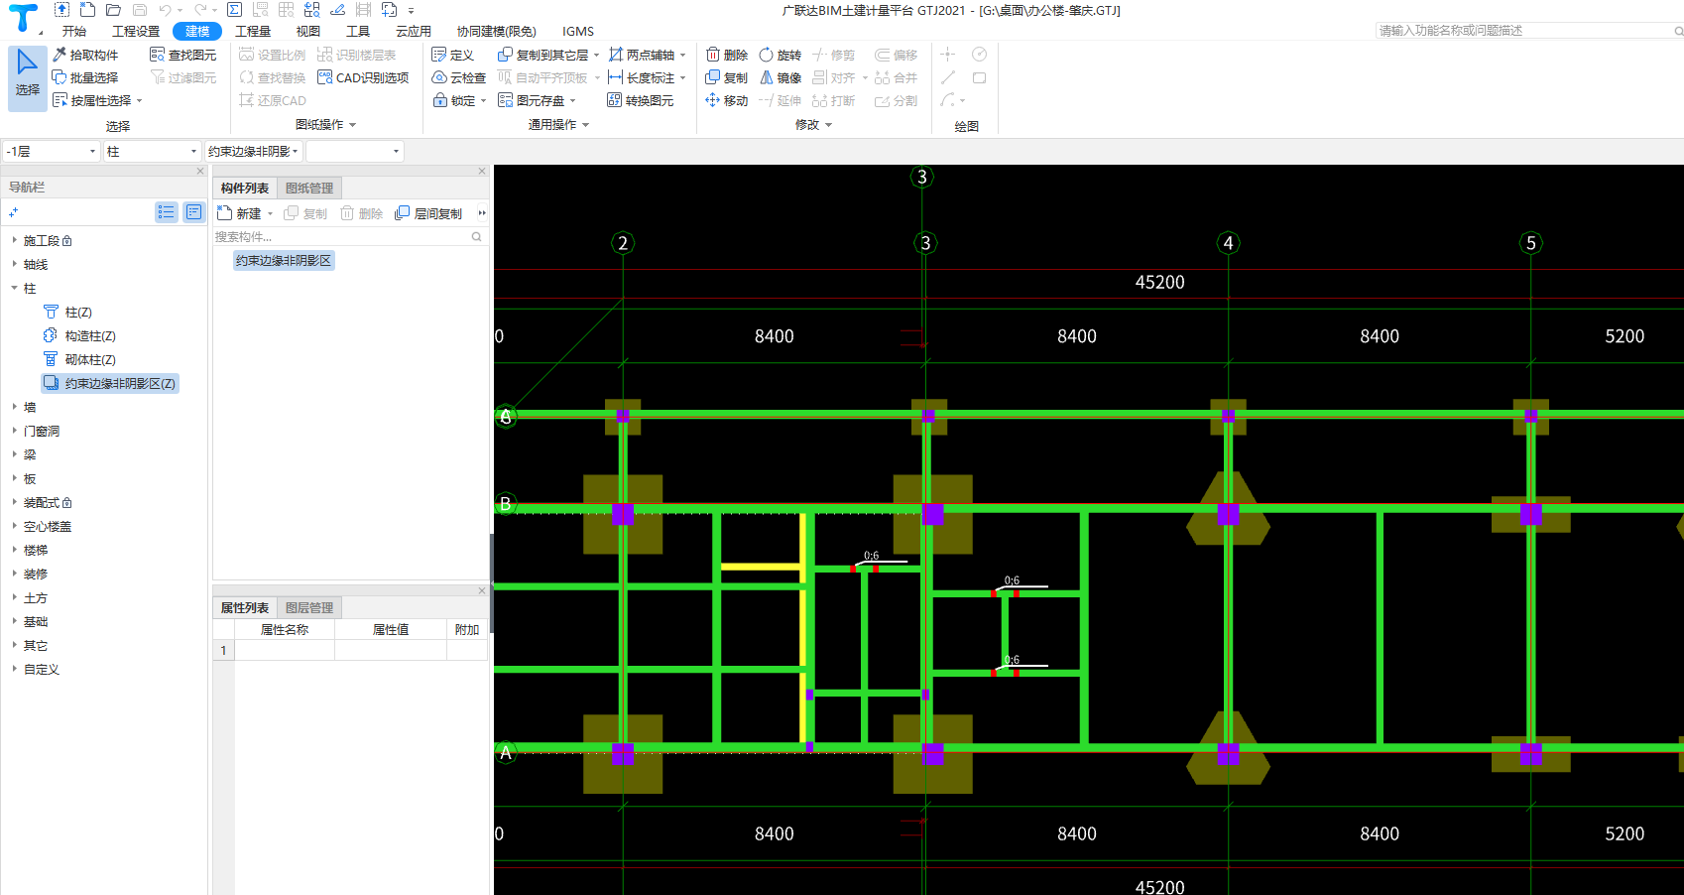Open CAD识别选项 settings
The image size is (1684, 895).
pos(363,77)
